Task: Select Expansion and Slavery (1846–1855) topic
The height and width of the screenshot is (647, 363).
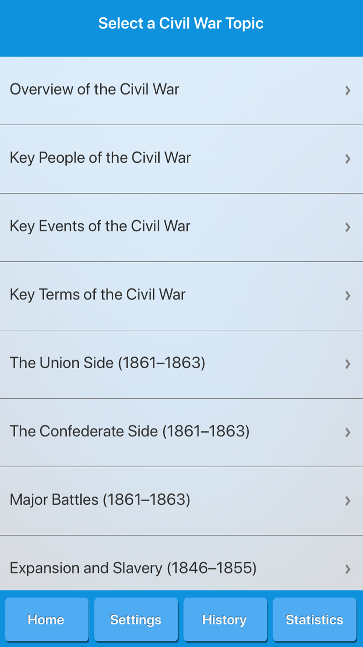Action: click(133, 568)
